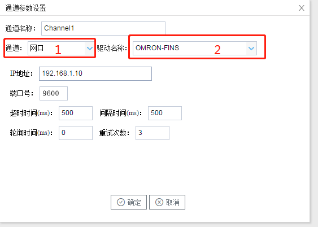Focus the Channel1 name field
This screenshot has width=318, height=227.
click(x=103, y=28)
